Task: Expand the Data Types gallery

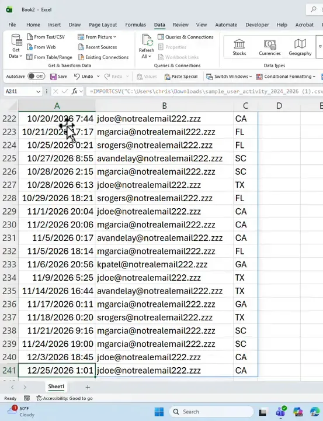Action: click(x=319, y=47)
